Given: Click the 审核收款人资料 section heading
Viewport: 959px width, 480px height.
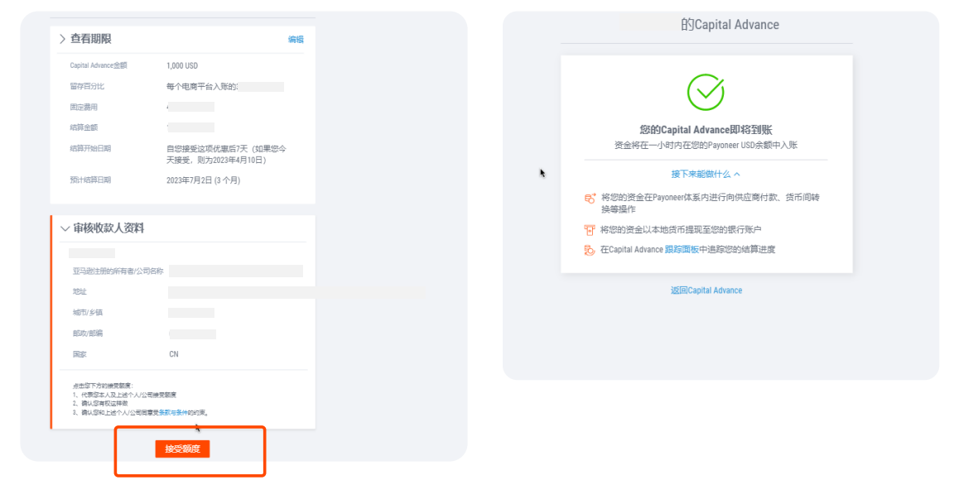Looking at the screenshot, I should coord(108,228).
